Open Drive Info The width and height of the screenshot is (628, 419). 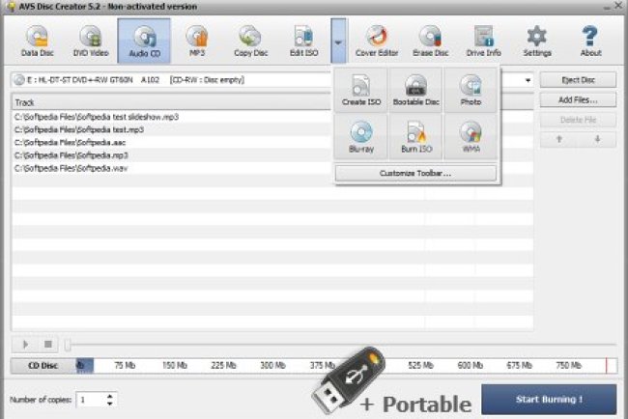(x=482, y=42)
